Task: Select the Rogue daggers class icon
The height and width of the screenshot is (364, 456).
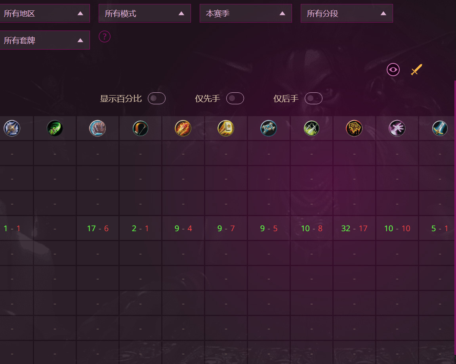Action: point(311,128)
